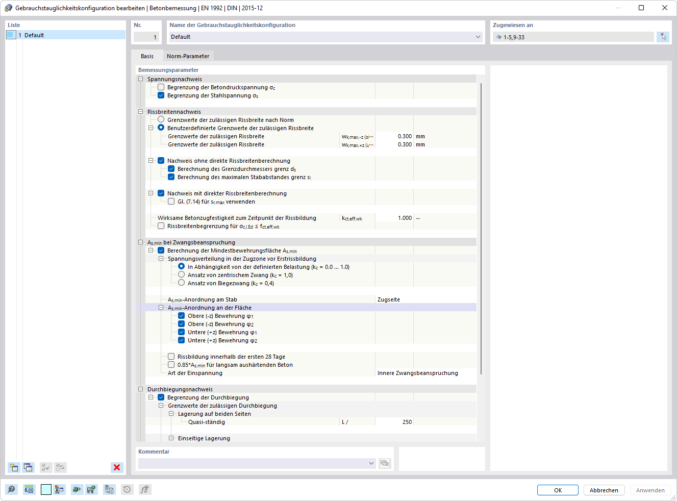Viewport: 677px width, 501px height.
Task: Expand the Einseitige Lagerung node
Action: point(171,438)
